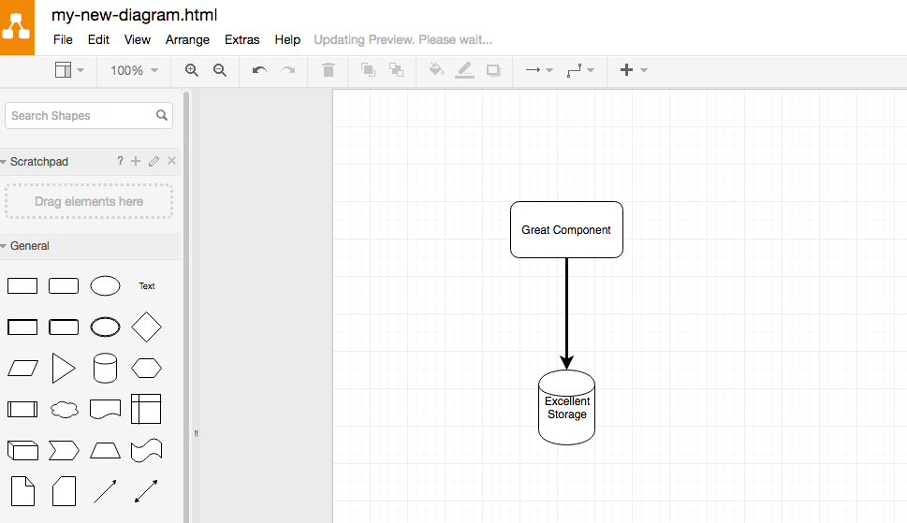Click the Undo arrow icon
Image resolution: width=907 pixels, height=523 pixels.
(259, 70)
